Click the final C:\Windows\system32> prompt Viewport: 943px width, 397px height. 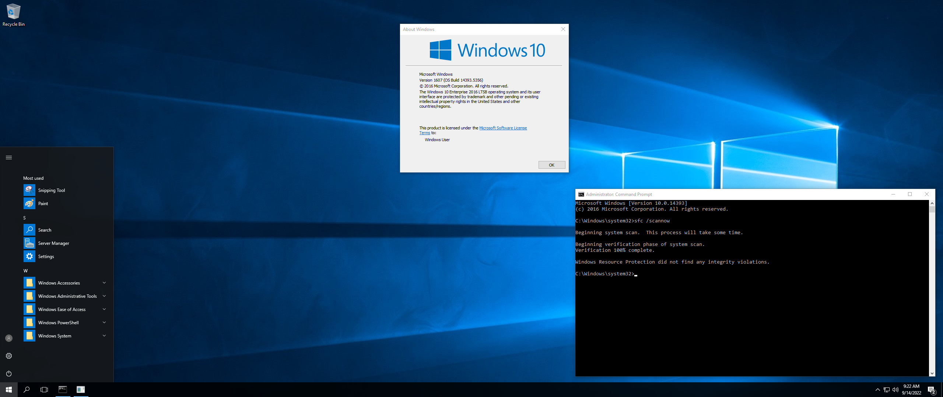click(605, 274)
